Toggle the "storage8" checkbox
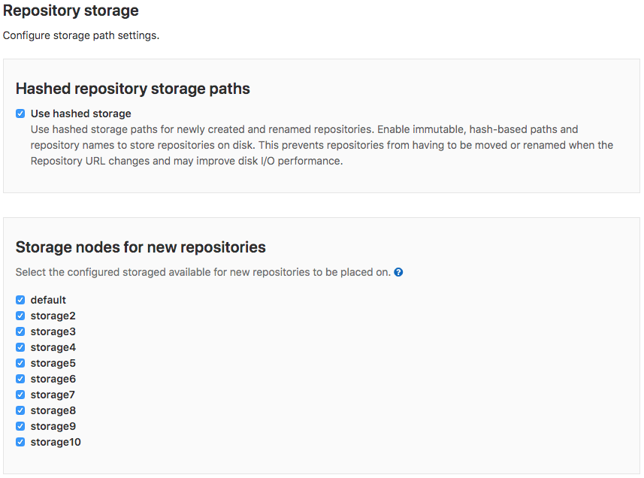The width and height of the screenshot is (644, 478). pos(20,410)
